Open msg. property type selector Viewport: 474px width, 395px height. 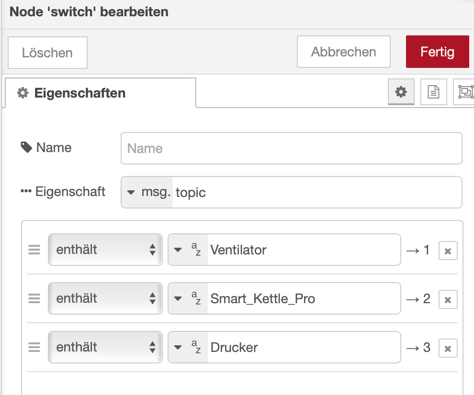(x=147, y=192)
